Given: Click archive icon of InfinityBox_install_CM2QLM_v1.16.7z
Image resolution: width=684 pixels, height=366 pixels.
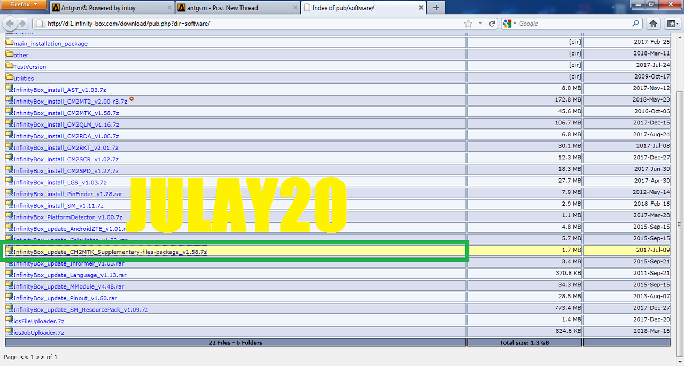Looking at the screenshot, I should click(9, 123).
